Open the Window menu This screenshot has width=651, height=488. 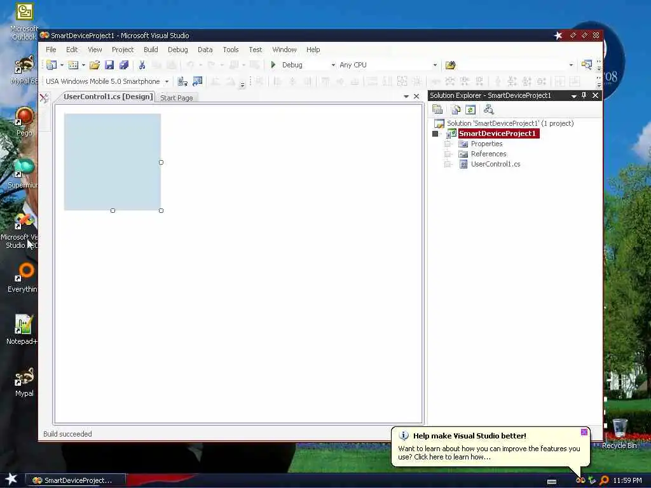pyautogui.click(x=284, y=50)
